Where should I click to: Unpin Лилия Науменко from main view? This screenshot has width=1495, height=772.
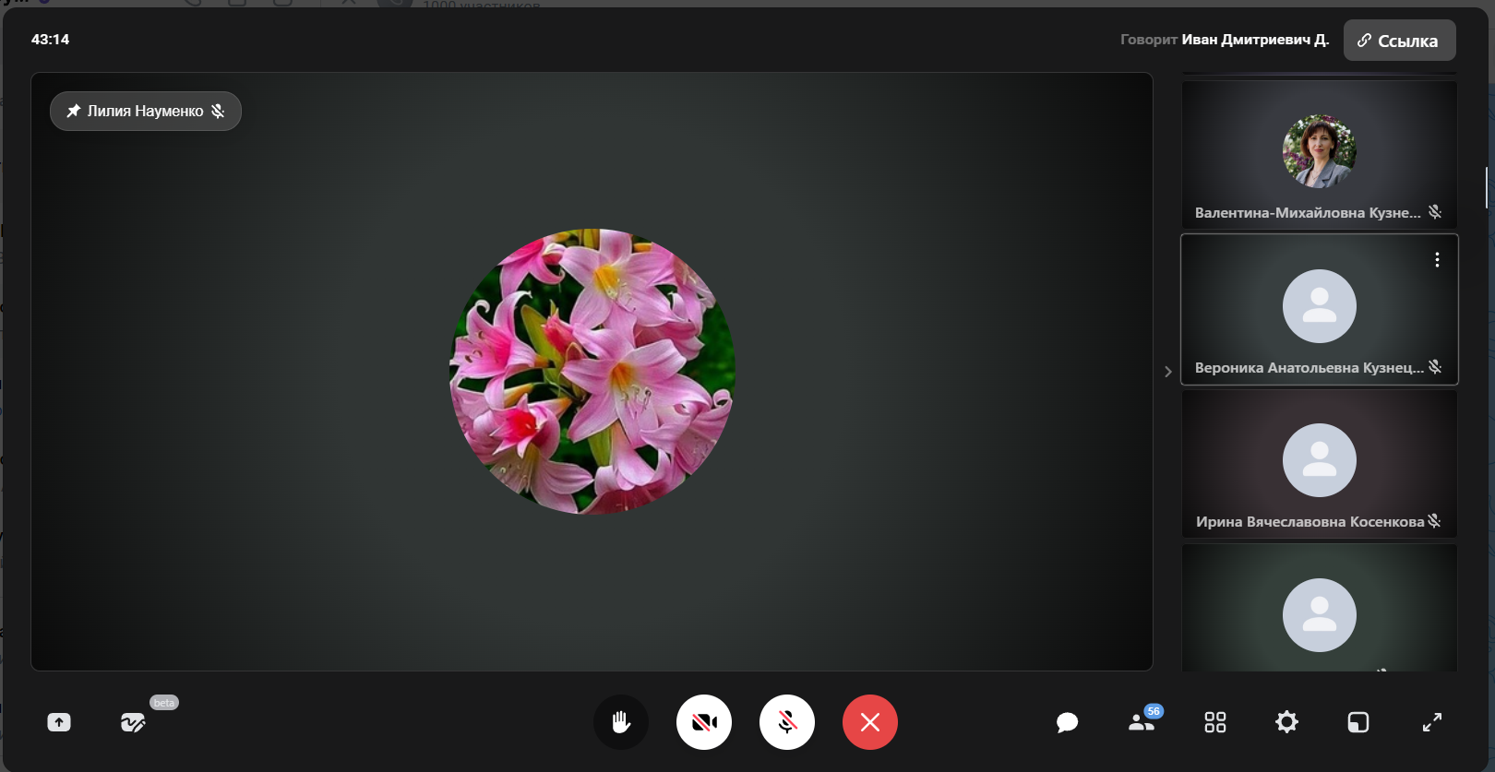click(x=74, y=111)
